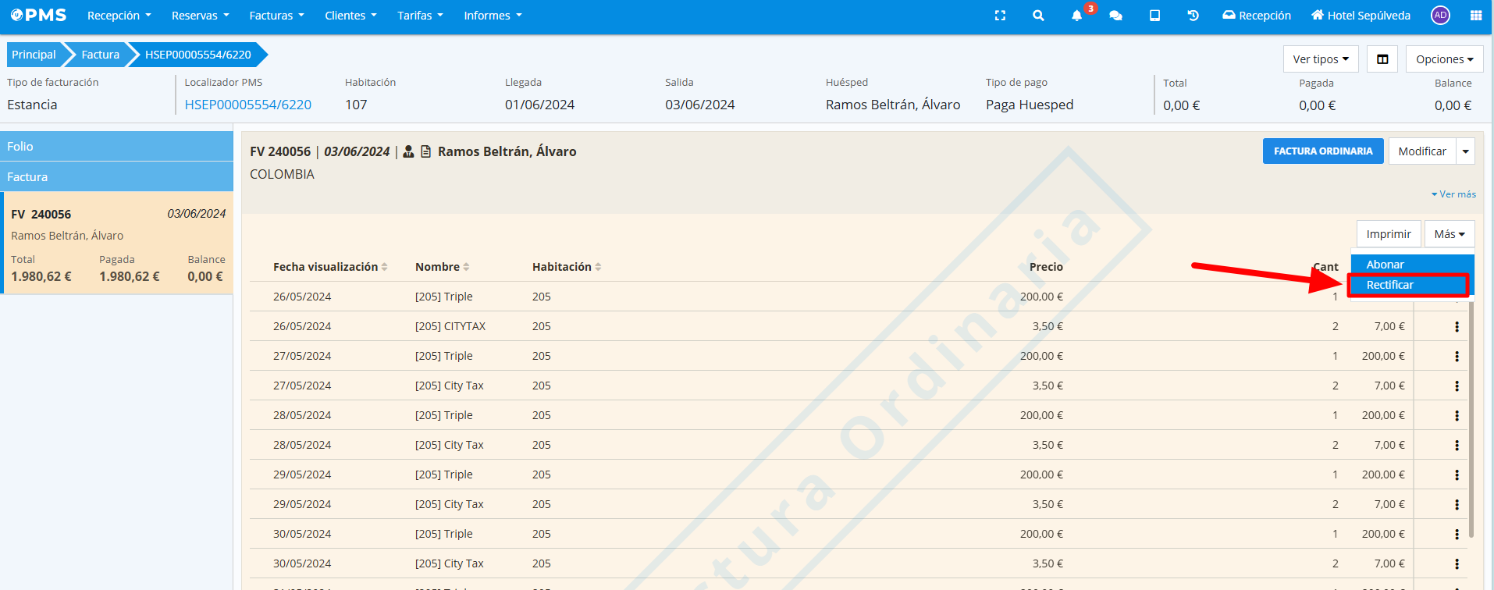This screenshot has height=590, width=1494.
Task: Open notifications bell with 3 alerts
Action: tap(1077, 16)
